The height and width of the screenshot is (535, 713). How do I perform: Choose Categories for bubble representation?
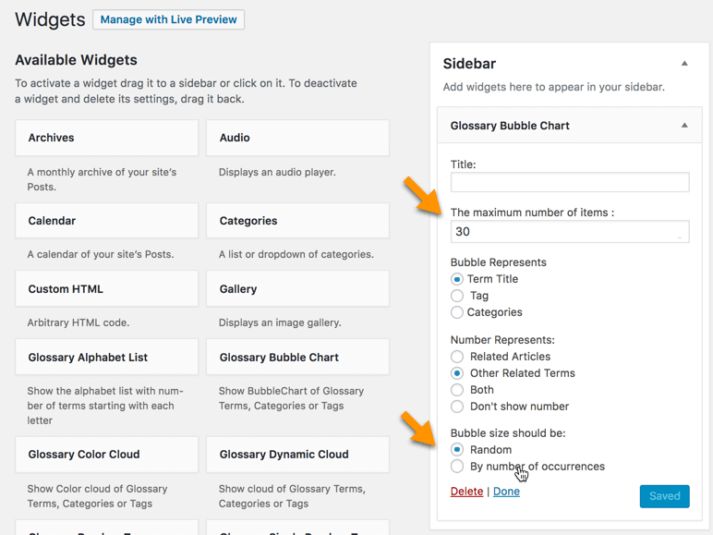457,312
